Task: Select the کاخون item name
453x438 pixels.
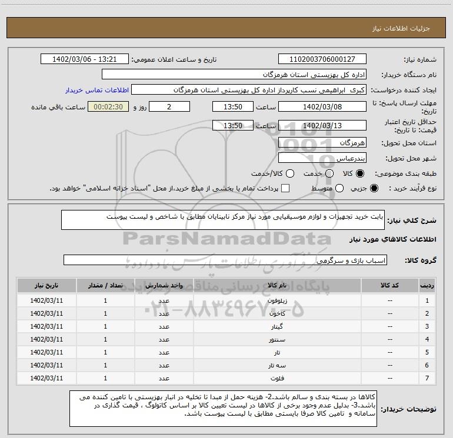Action: click(277, 313)
